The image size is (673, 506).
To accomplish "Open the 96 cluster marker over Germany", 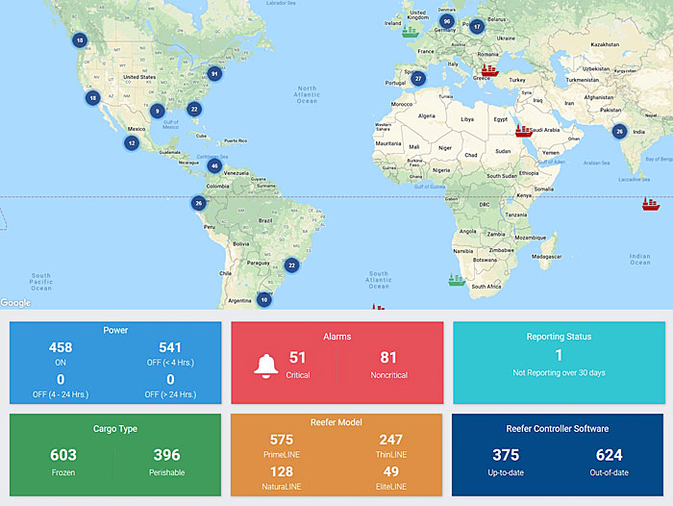I will click(446, 21).
